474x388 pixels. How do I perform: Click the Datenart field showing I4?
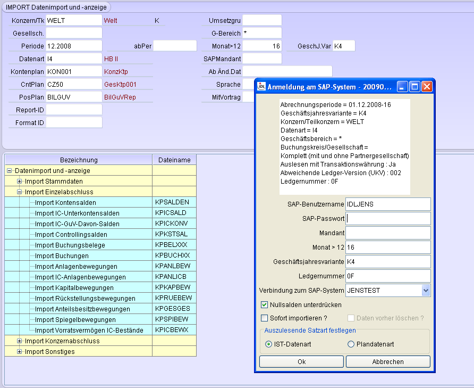click(74, 59)
